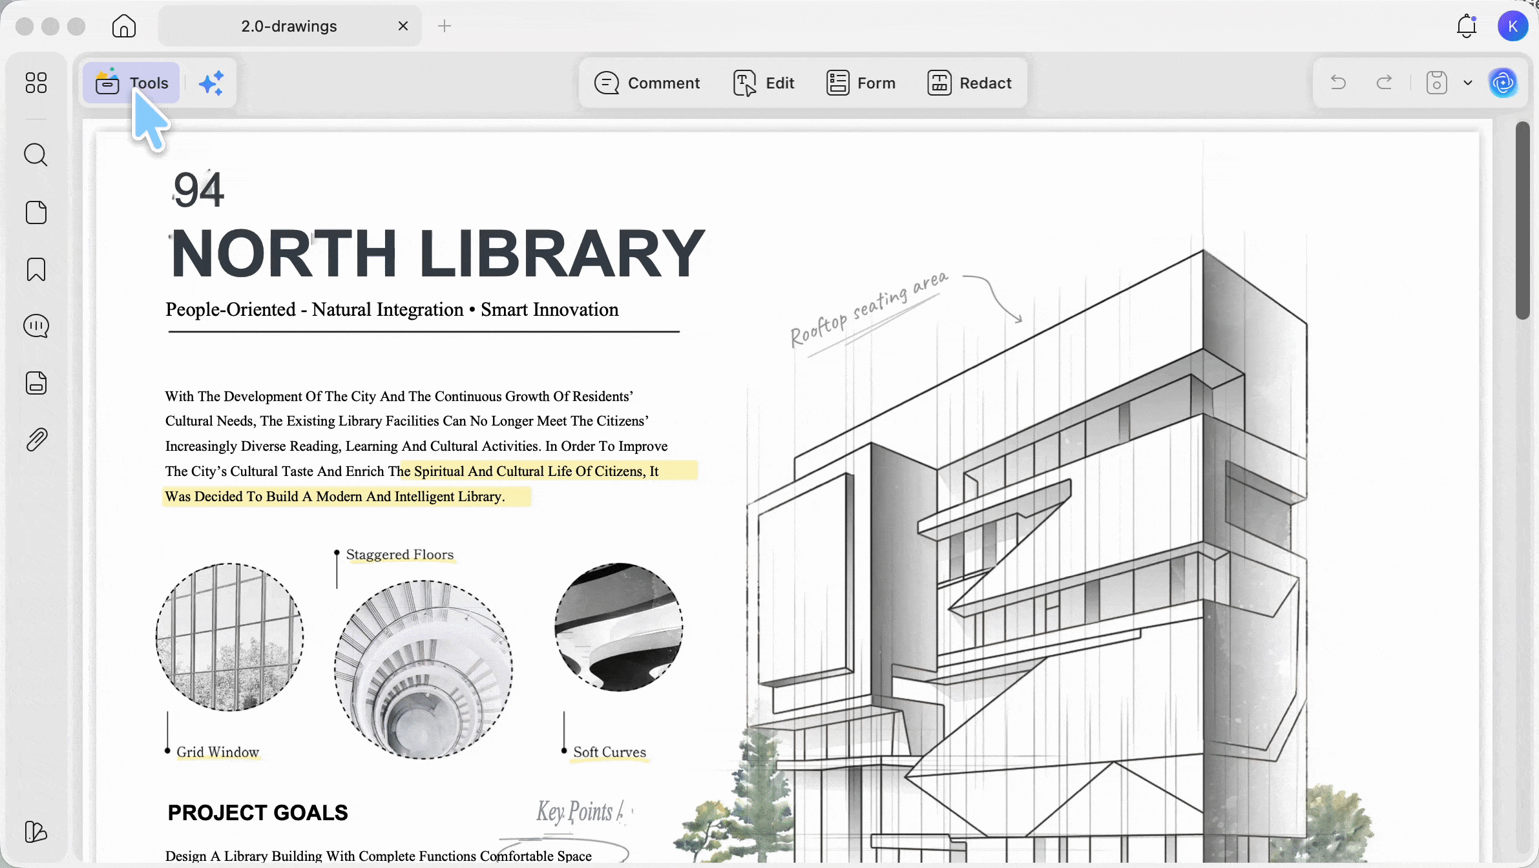Click the spiral staircase circular image
The image size is (1539, 868).
click(423, 670)
